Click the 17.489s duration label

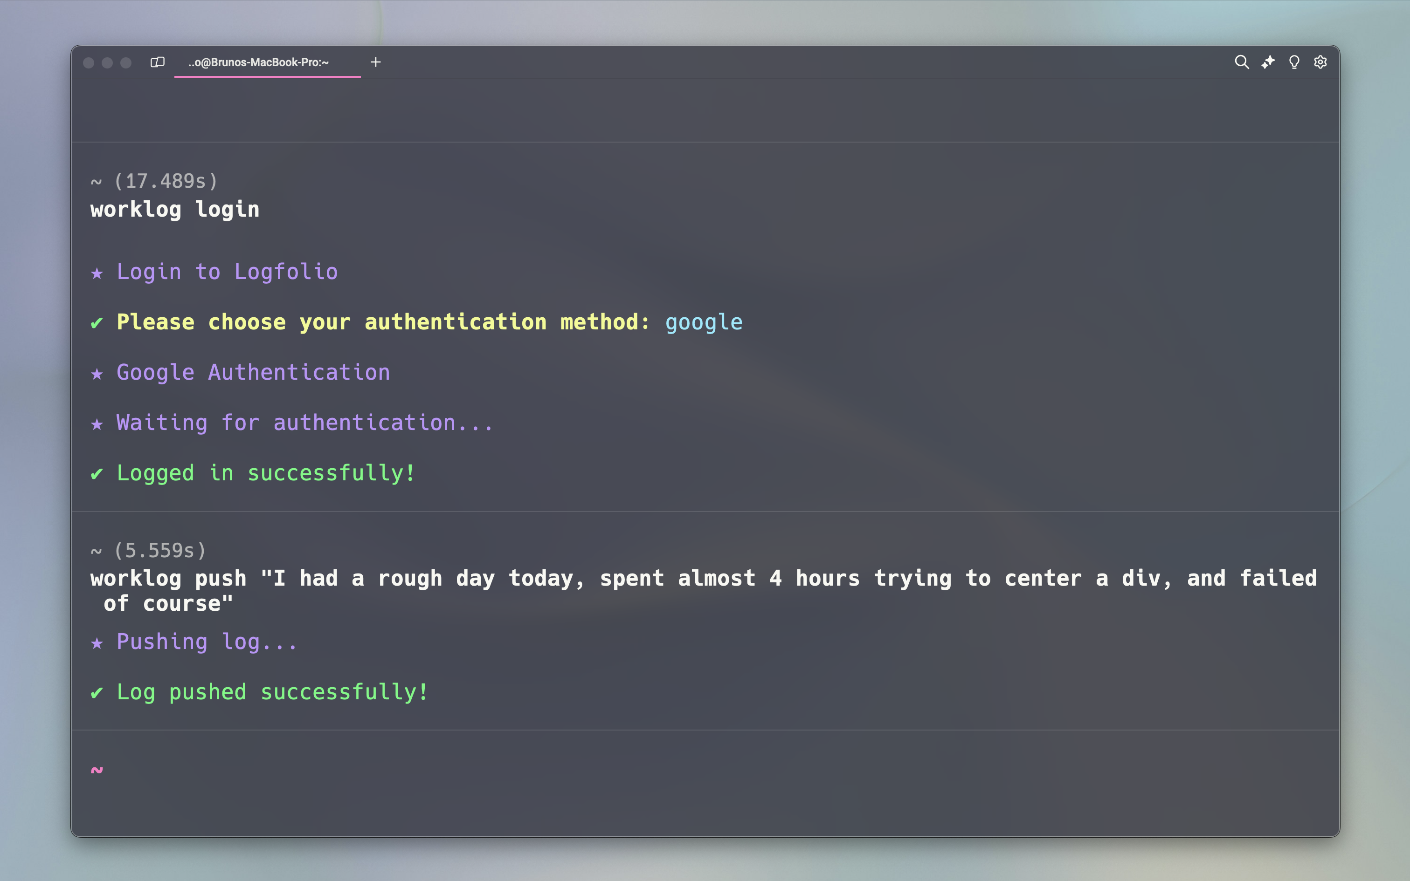pos(166,181)
